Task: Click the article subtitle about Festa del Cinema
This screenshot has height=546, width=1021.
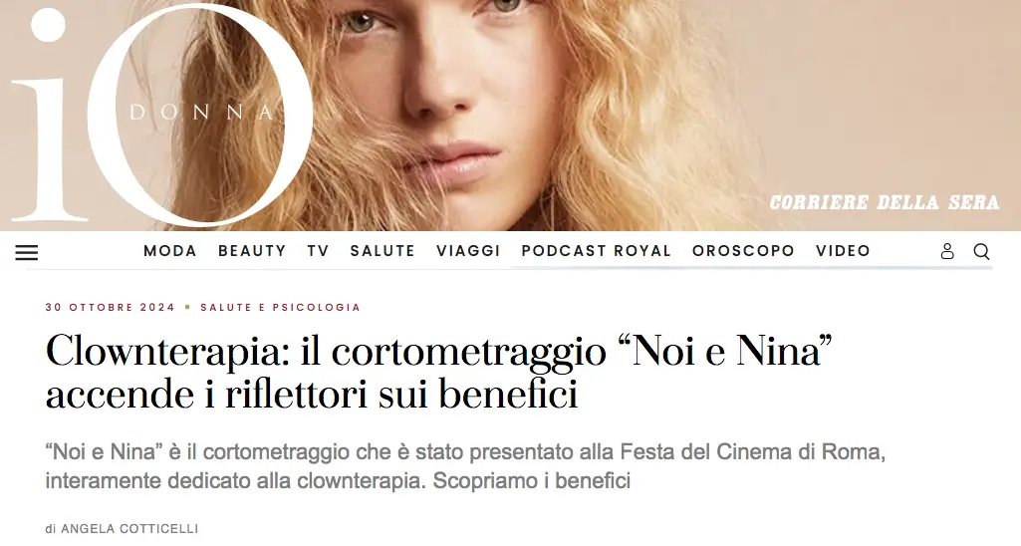Action: coord(465,466)
